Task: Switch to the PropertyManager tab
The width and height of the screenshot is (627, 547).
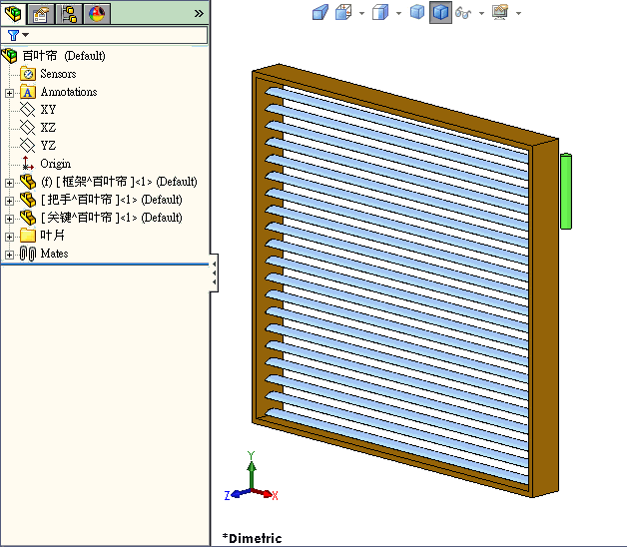Action: pos(41,14)
